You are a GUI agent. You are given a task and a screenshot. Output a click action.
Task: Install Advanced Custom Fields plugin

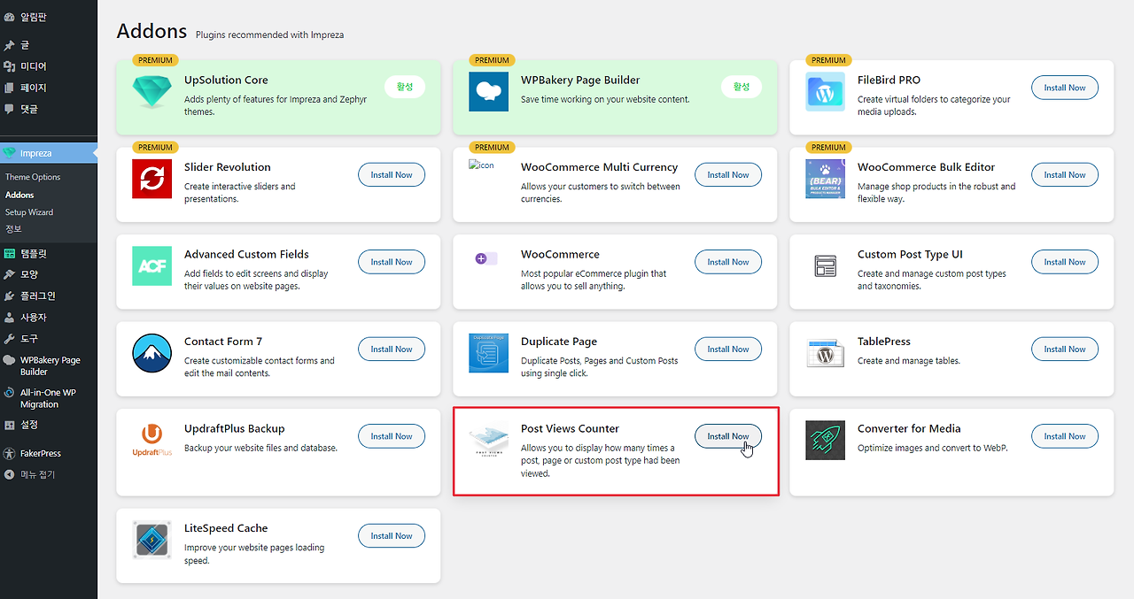(392, 262)
